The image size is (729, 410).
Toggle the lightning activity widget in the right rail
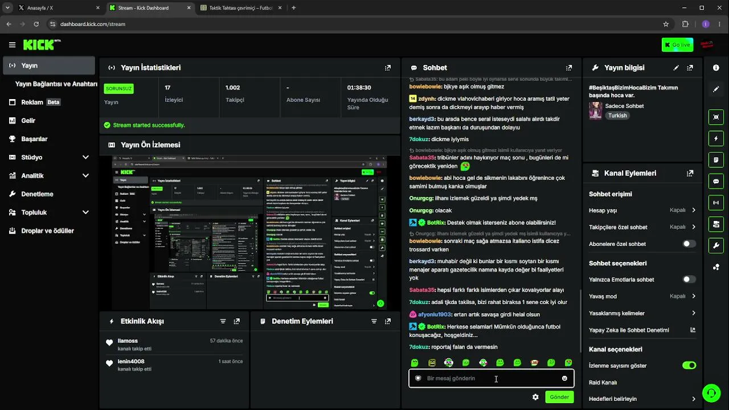coord(716,138)
